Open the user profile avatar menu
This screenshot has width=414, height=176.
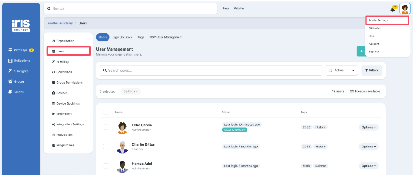[405, 8]
